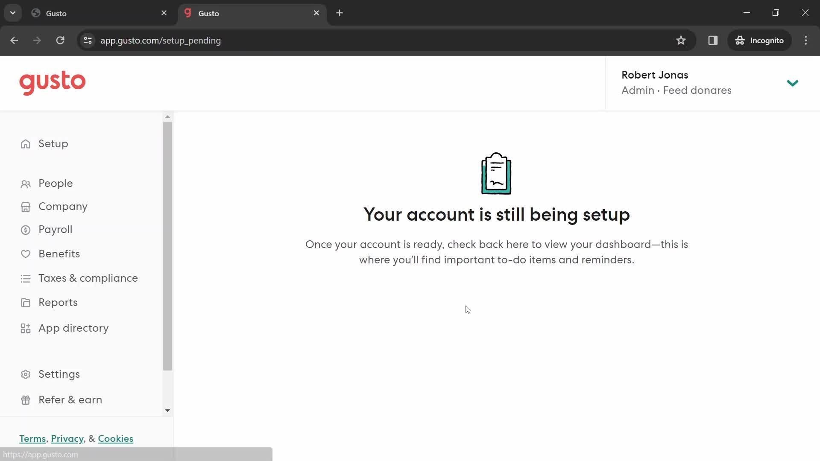Expand the Robert Jonas account dropdown
This screenshot has height=461, width=820.
pos(792,82)
